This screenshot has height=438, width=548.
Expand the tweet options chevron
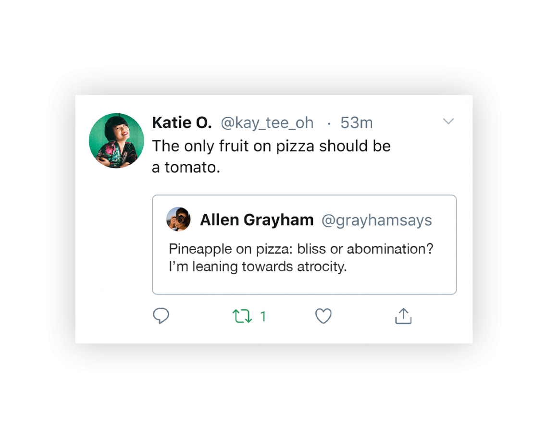(448, 122)
